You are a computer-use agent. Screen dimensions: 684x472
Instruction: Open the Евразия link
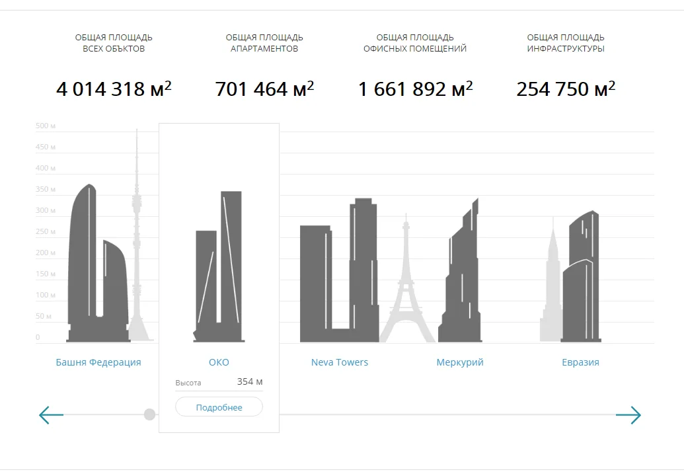pos(580,362)
